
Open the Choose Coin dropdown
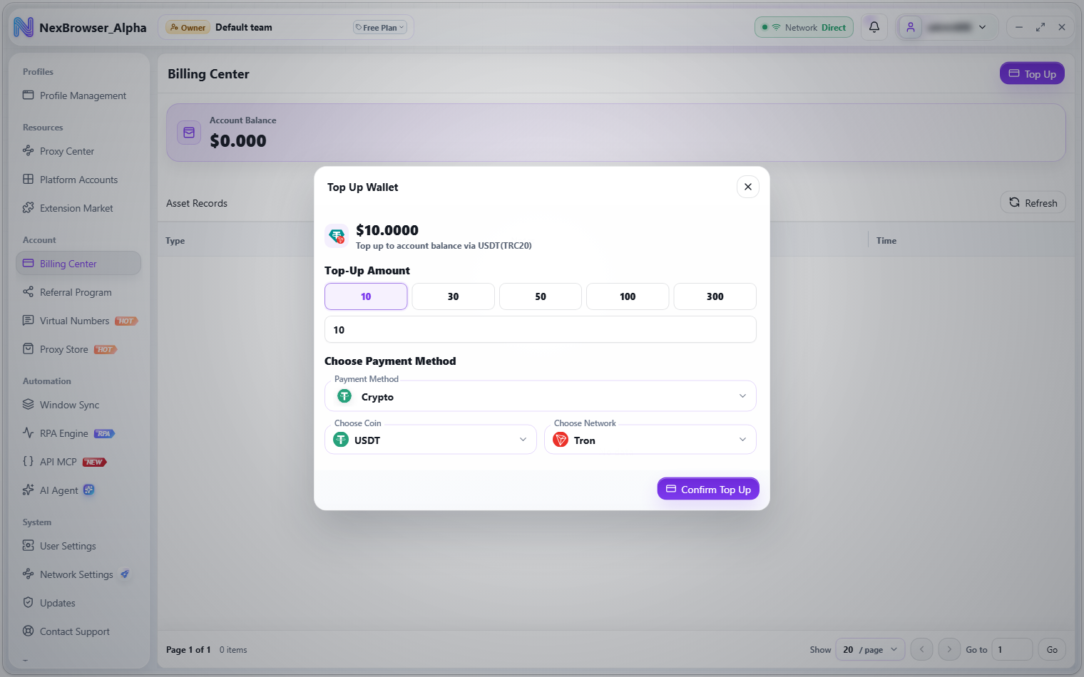click(431, 440)
